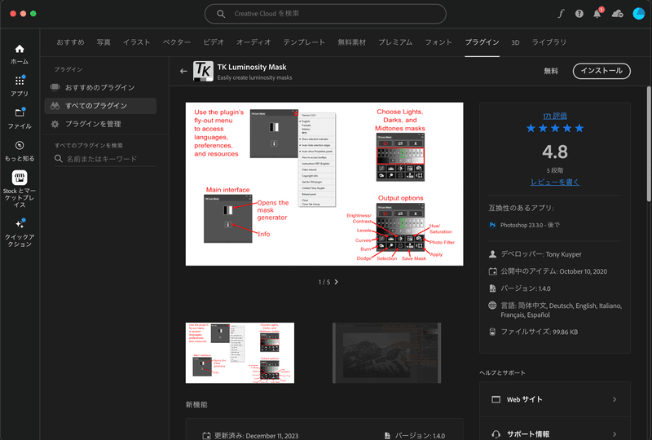Click the インストール button
Screen dimensions: 652x440
tap(601, 71)
